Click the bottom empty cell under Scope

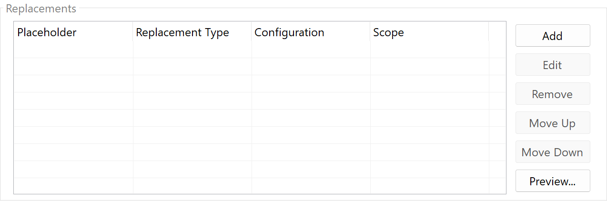[x=429, y=186]
